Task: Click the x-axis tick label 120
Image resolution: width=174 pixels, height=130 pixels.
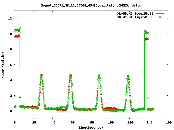Action: [x=130, y=122]
